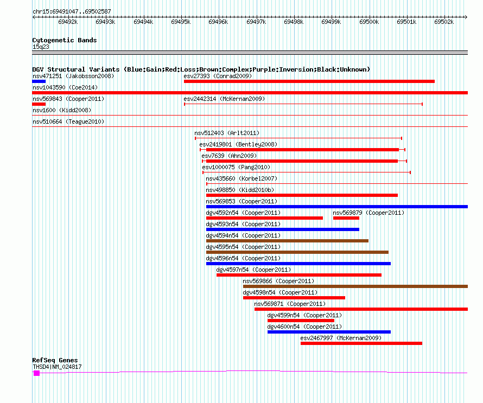The width and height of the screenshot is (483, 403).
Task: Open the nsv1600 (Kidd2008) label
Action: (62, 110)
